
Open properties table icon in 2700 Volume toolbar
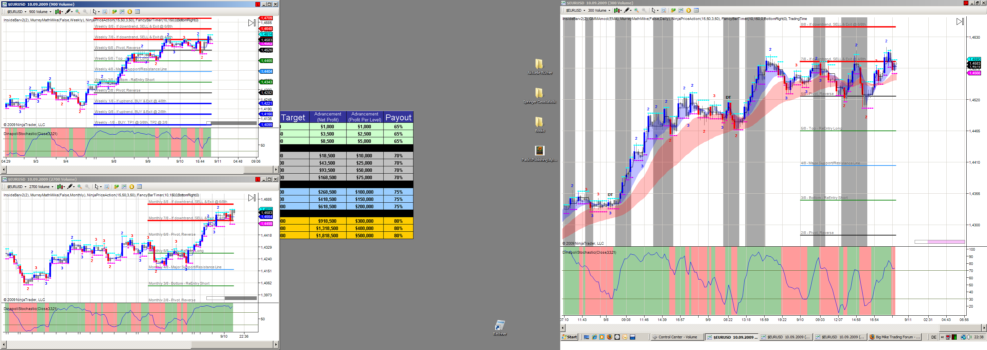click(x=139, y=187)
